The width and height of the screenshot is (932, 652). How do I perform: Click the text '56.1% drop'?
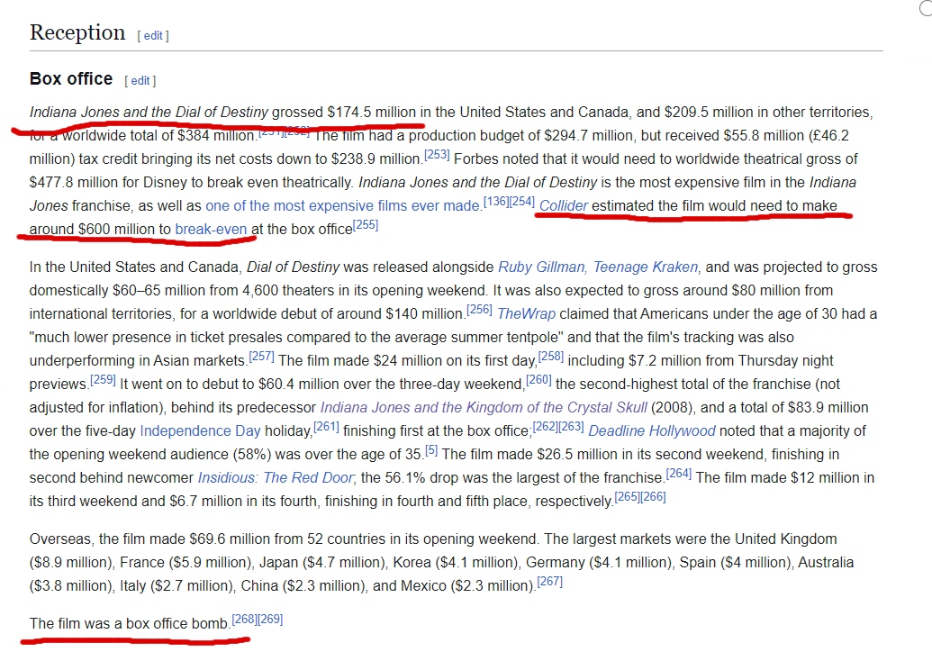[x=421, y=478]
